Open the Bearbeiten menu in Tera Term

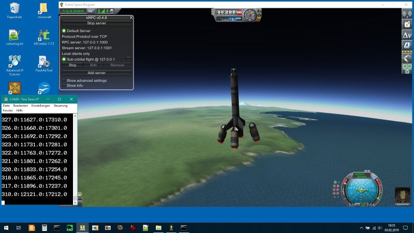pyautogui.click(x=21, y=106)
